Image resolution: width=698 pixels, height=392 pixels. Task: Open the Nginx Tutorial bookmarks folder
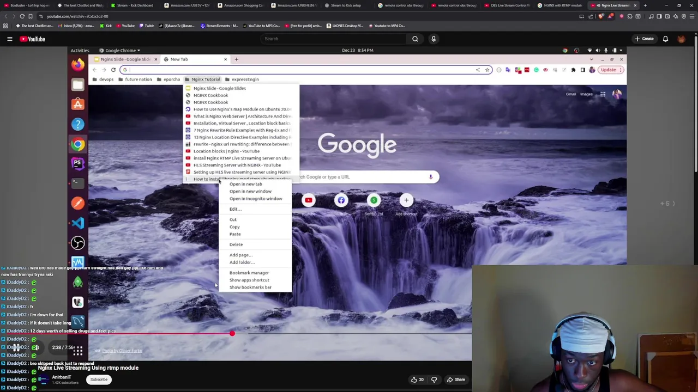pos(202,79)
